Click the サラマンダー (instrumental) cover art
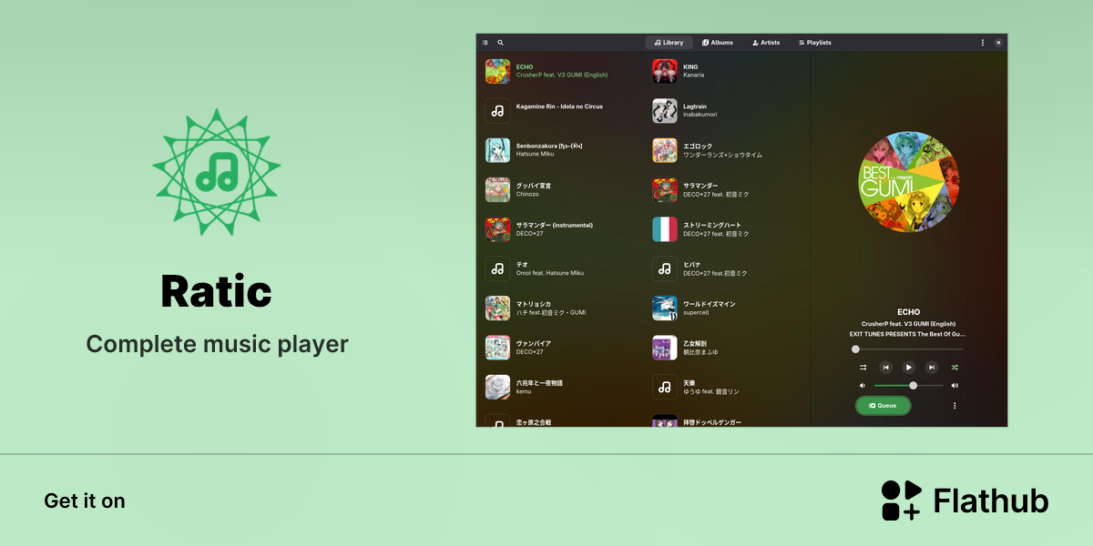1093x546 pixels. click(497, 229)
